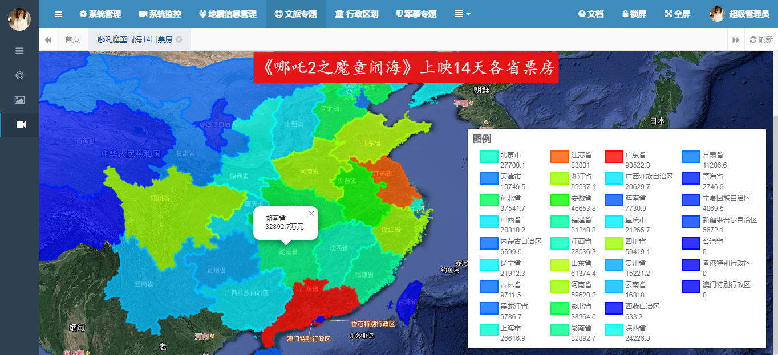778x355 pixels.
Task: Expand the list dropdown in top navbar
Action: point(462,14)
